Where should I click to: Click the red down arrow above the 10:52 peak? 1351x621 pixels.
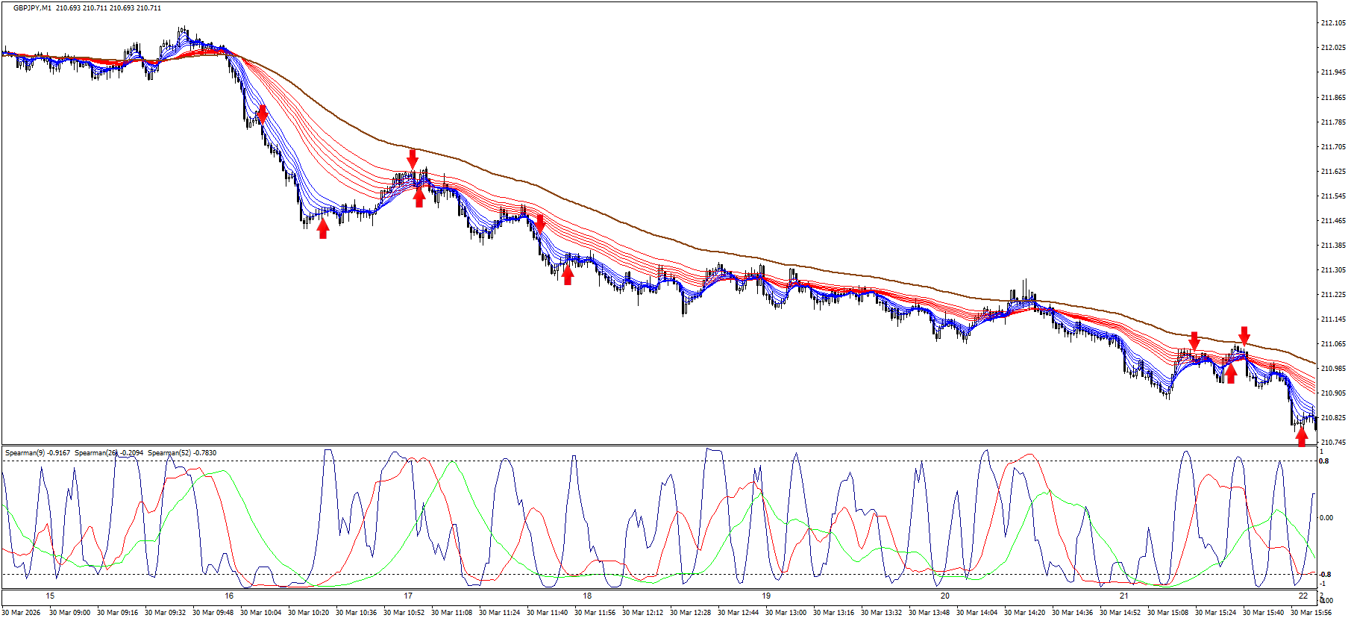(413, 159)
